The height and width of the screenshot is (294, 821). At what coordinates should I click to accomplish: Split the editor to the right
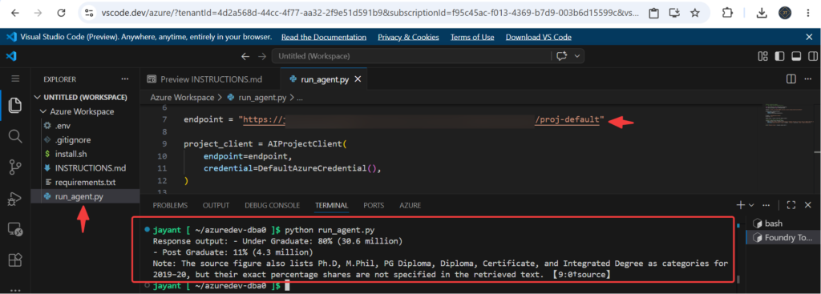coord(791,79)
